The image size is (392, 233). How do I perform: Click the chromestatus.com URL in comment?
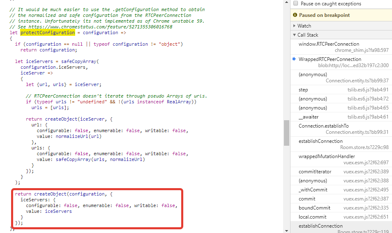[100, 27]
